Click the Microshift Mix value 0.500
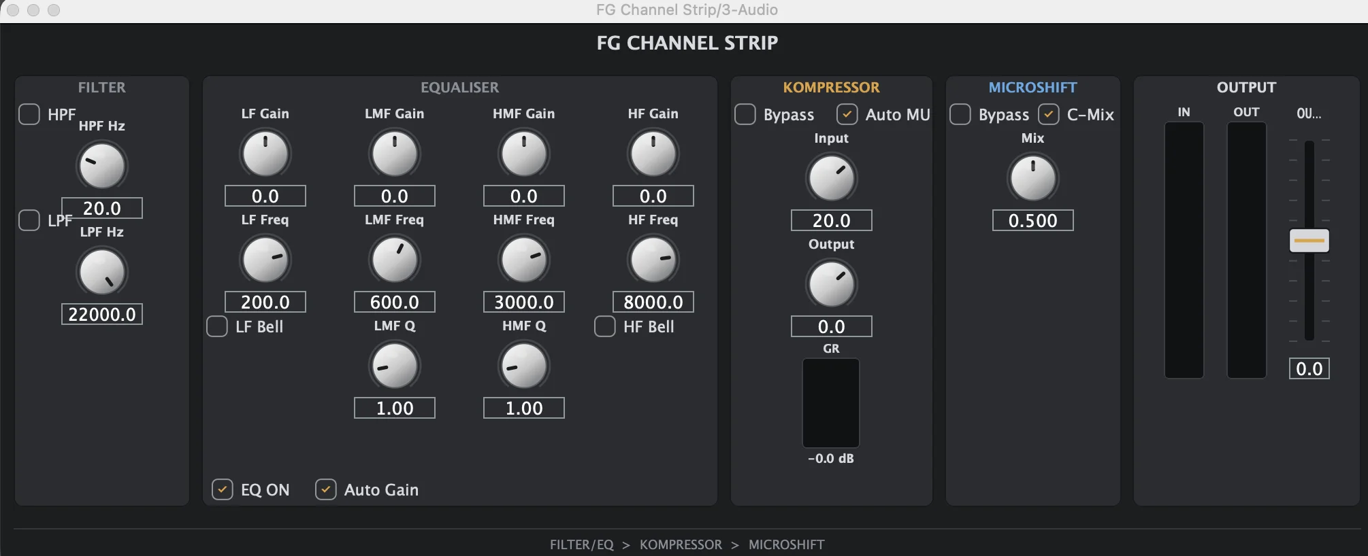 click(x=1033, y=220)
